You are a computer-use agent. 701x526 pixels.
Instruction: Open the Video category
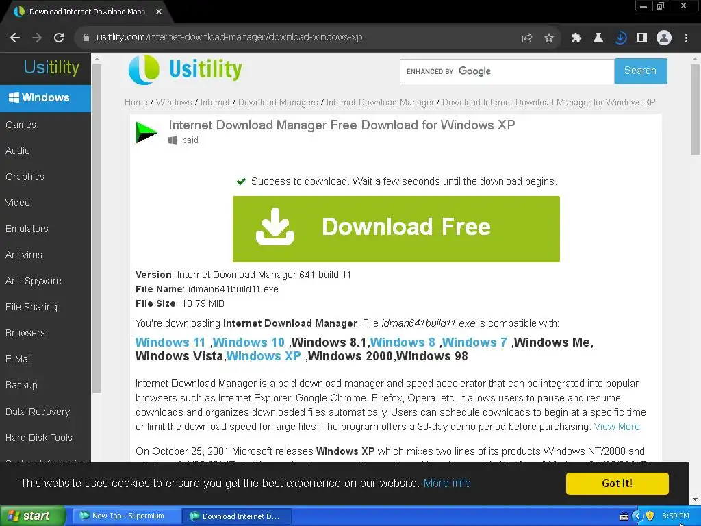pos(17,203)
